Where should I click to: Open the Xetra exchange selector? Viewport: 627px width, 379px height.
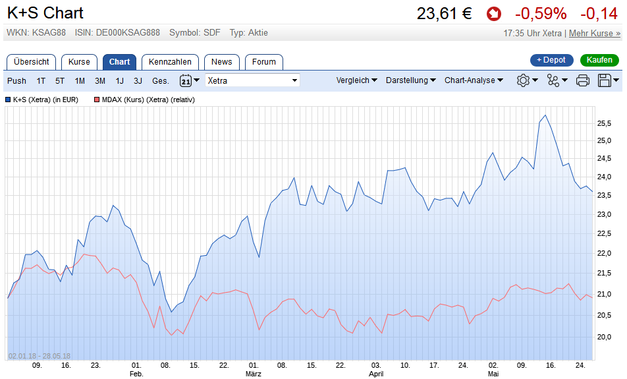click(252, 80)
